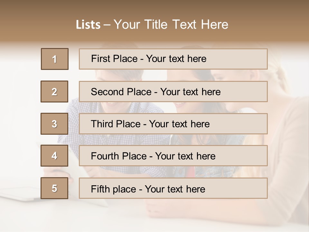Image resolution: width=309 pixels, height=232 pixels.
Task: Click the Fourth Place text bar
Action: click(173, 156)
